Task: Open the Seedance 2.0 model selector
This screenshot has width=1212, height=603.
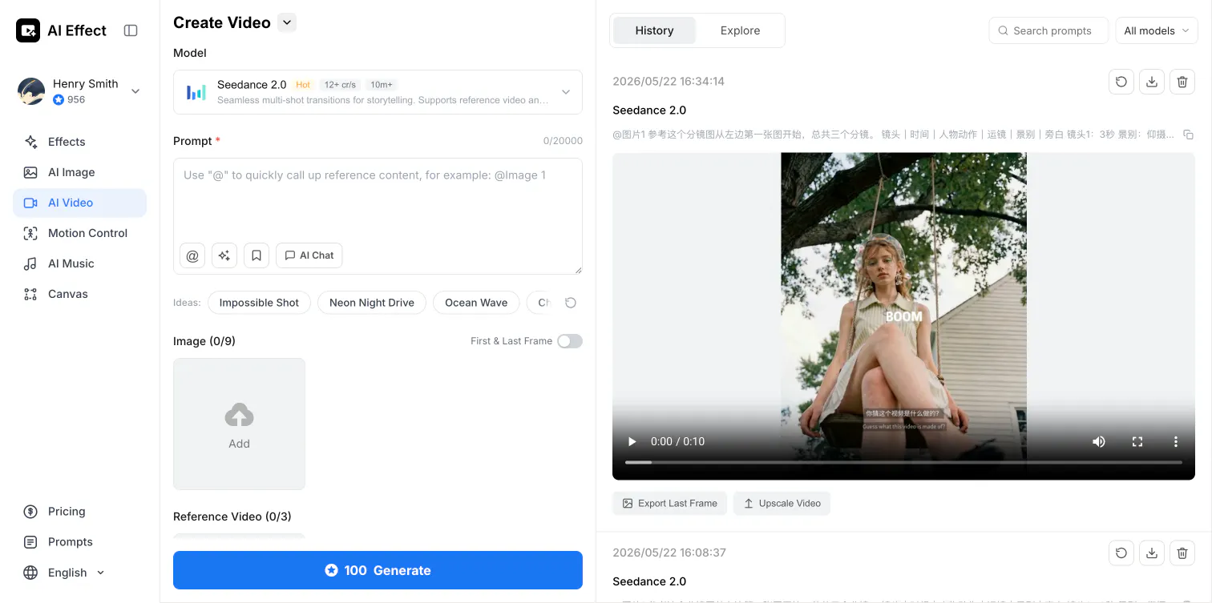Action: tap(378, 92)
